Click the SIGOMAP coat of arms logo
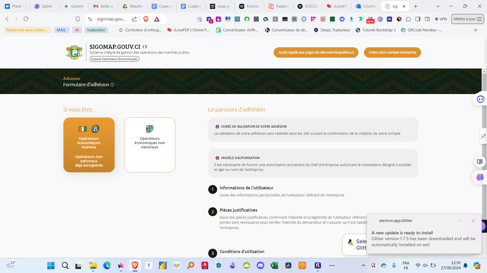 coord(74,52)
